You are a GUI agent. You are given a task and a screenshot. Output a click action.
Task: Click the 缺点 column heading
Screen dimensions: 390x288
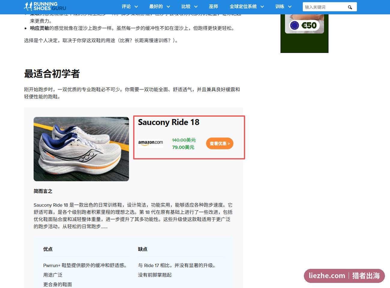coord(143,249)
